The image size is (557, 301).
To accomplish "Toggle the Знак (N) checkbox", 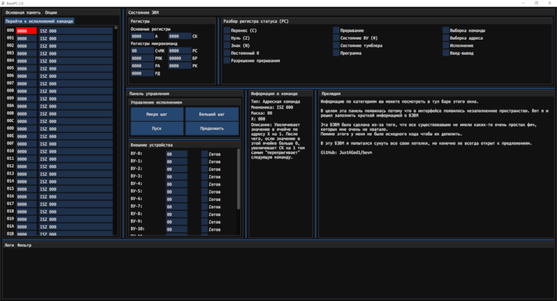I will pos(227,45).
